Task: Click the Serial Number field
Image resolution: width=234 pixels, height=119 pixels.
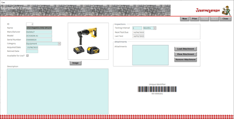Action: tap(39, 40)
